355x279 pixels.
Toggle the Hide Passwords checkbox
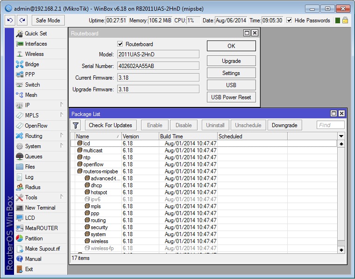tap(289, 20)
